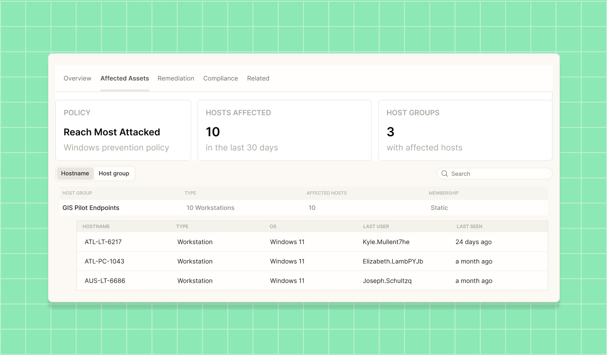Open the Affected Assets tab

point(124,78)
